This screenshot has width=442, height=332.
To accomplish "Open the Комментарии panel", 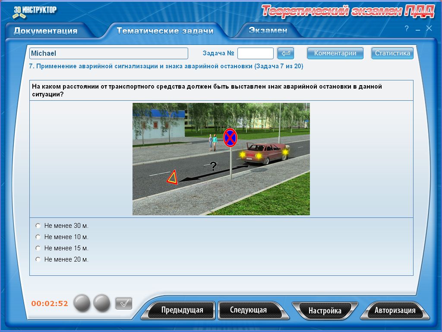I will click(x=335, y=53).
